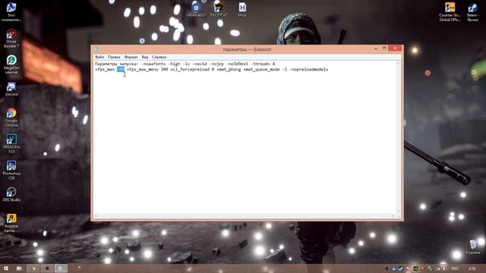Click the horizontal scrollbar right arrow
This screenshot has width=486, height=273.
(x=393, y=215)
